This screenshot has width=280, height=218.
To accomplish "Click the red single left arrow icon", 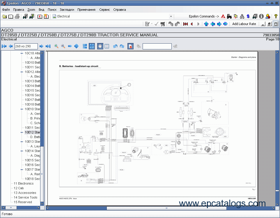I will pos(192,24).
